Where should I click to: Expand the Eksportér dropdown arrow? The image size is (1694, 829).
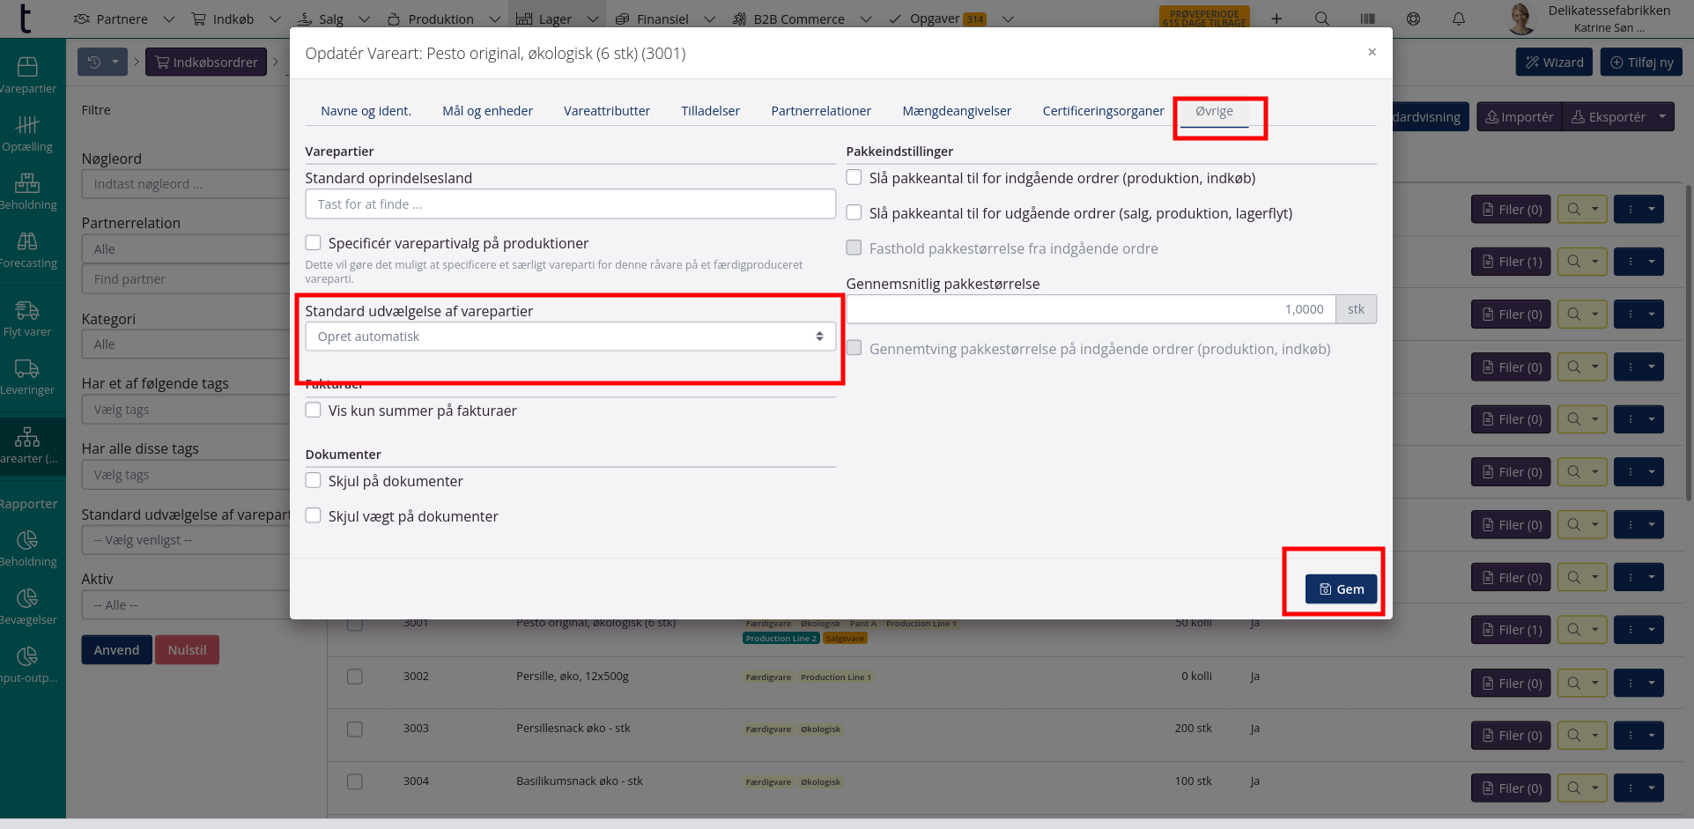tap(1661, 117)
